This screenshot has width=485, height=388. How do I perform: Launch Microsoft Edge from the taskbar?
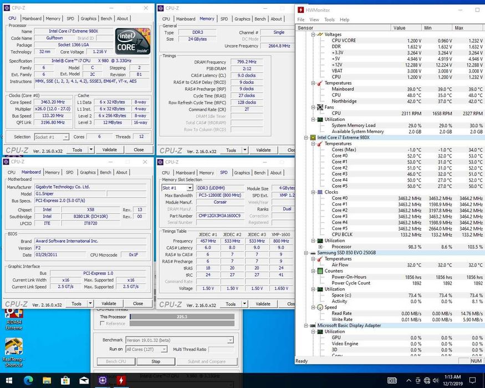pyautogui.click(x=28, y=380)
